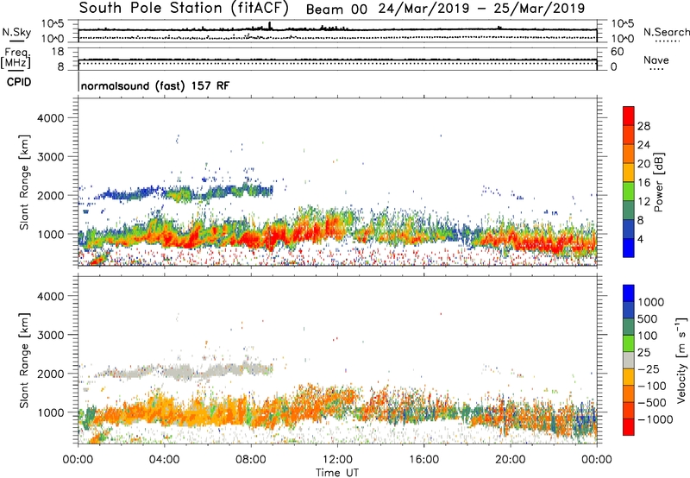
Task: Click the '3000' range tick of power panel
Action: [51, 157]
